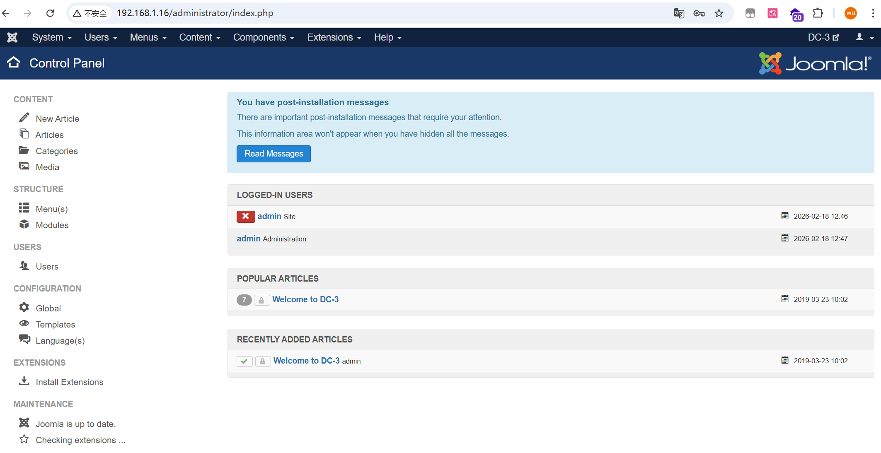Viewport: 881px width, 453px height.
Task: Click the Joomla logo icon in navbar
Action: 12,38
